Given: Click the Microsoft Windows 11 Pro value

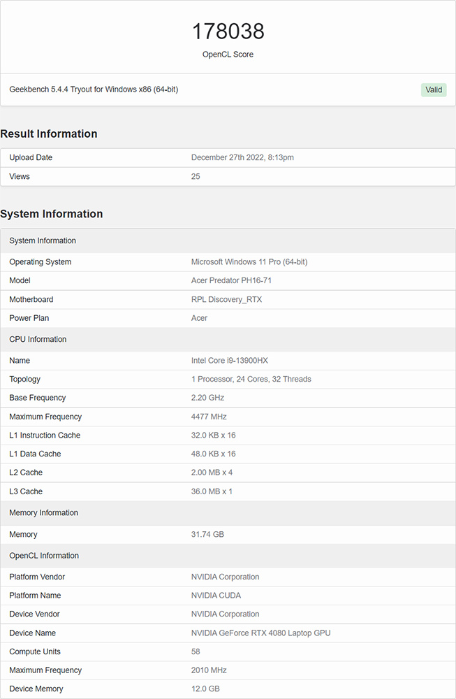Looking at the screenshot, I should [x=249, y=262].
